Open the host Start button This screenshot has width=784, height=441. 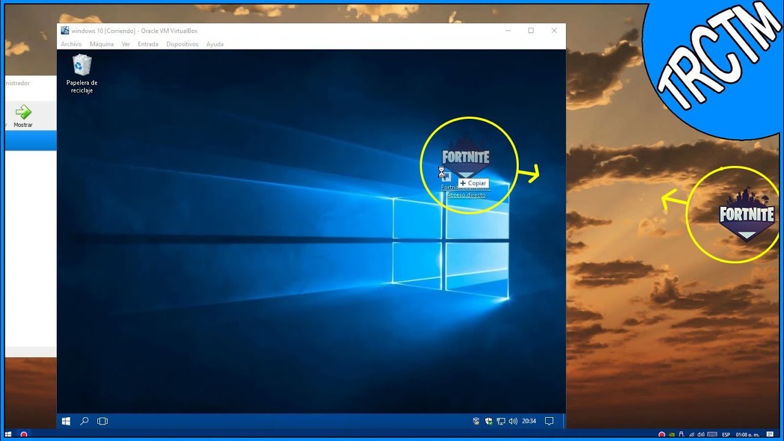click(x=8, y=434)
